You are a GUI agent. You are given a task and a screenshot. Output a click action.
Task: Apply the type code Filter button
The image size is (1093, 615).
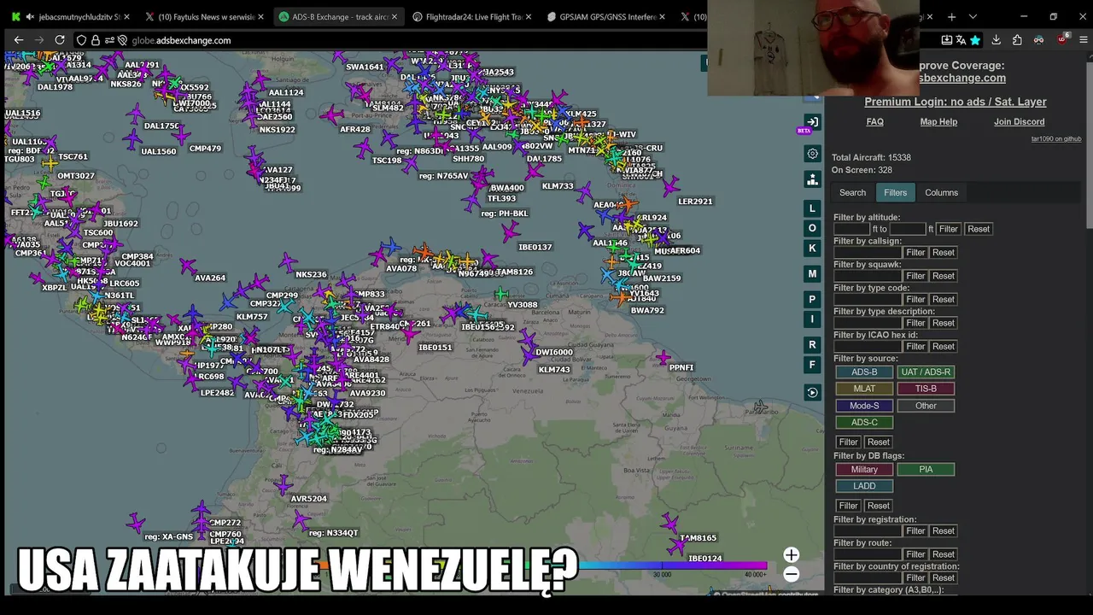[x=915, y=300]
